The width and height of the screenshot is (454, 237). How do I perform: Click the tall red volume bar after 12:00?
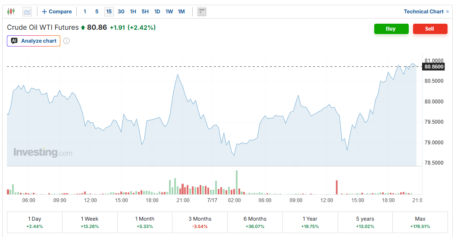(x=337, y=187)
